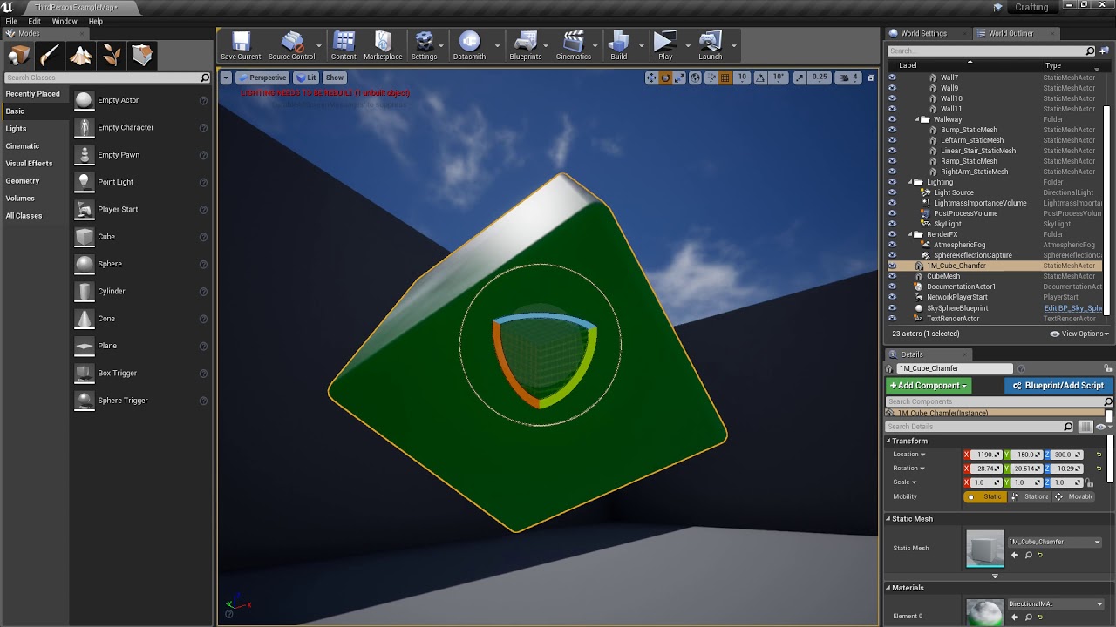Click the Add Component button
The height and width of the screenshot is (627, 1116).
pos(929,385)
